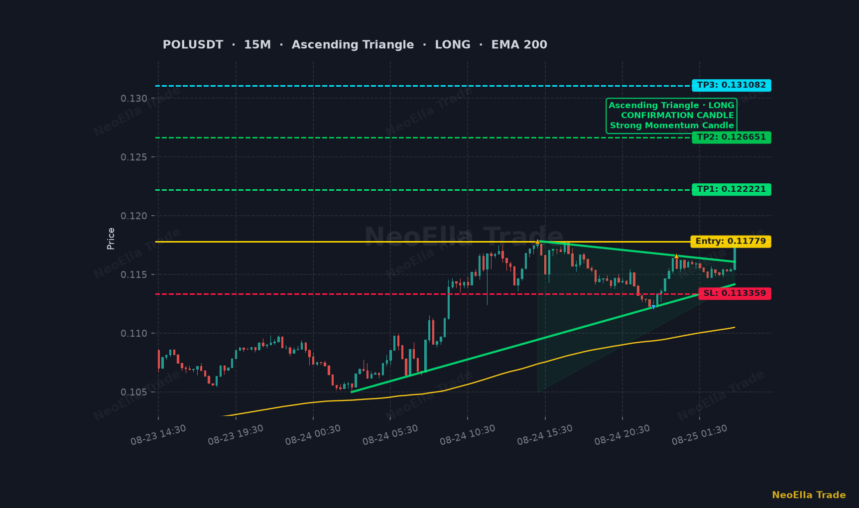859x508 pixels.
Task: Click the 08-23 19:30 time label
Action: tap(236, 435)
